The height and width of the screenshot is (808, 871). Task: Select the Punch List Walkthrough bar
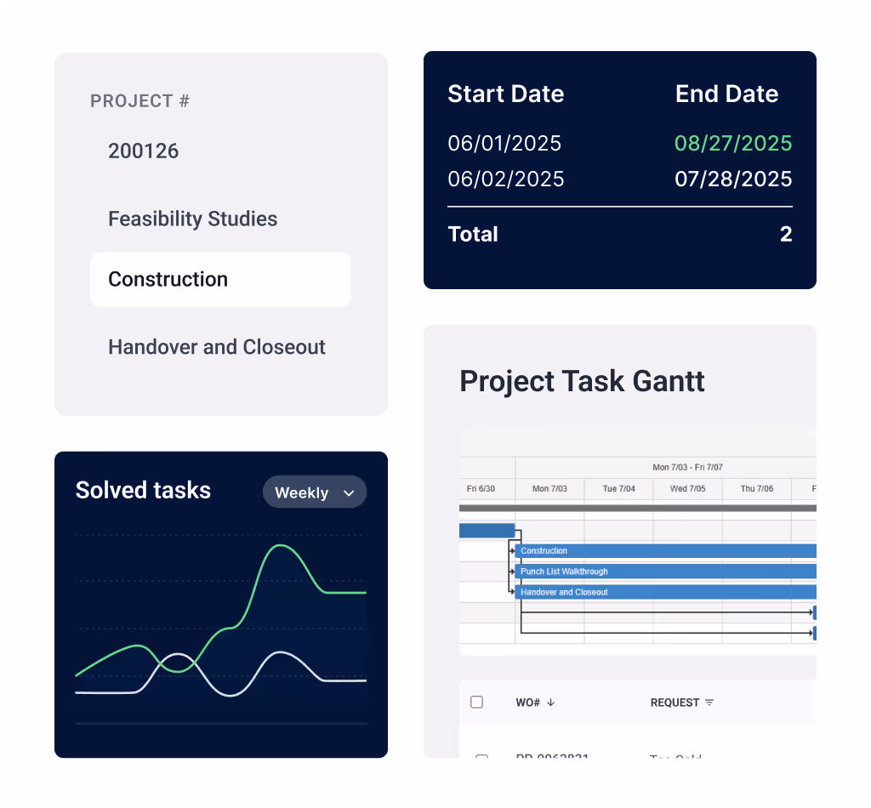click(x=665, y=572)
